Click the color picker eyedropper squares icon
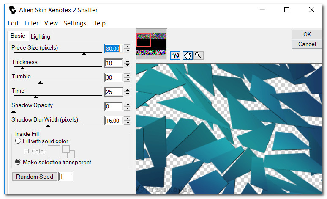Screen dimensions: 327x199 point(68,151)
